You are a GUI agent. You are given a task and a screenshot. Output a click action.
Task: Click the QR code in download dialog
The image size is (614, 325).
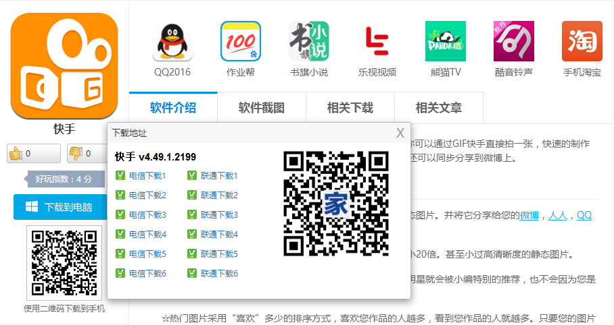point(336,204)
